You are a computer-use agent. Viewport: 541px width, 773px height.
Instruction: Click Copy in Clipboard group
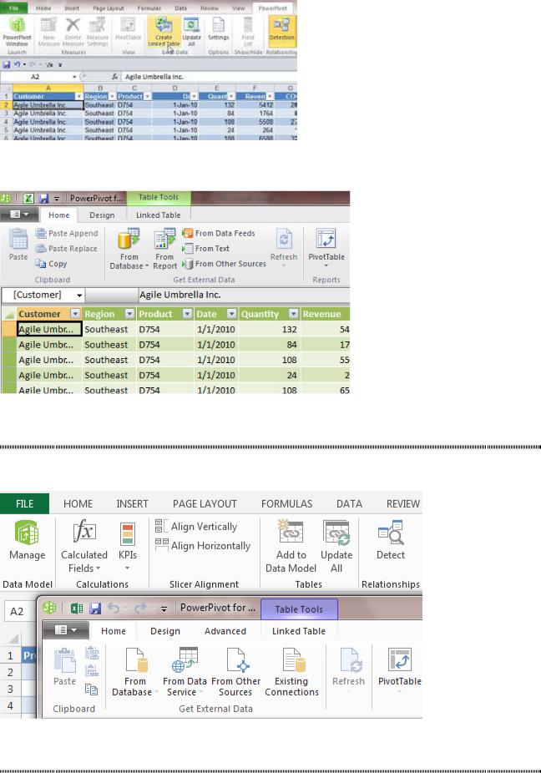pos(51,264)
